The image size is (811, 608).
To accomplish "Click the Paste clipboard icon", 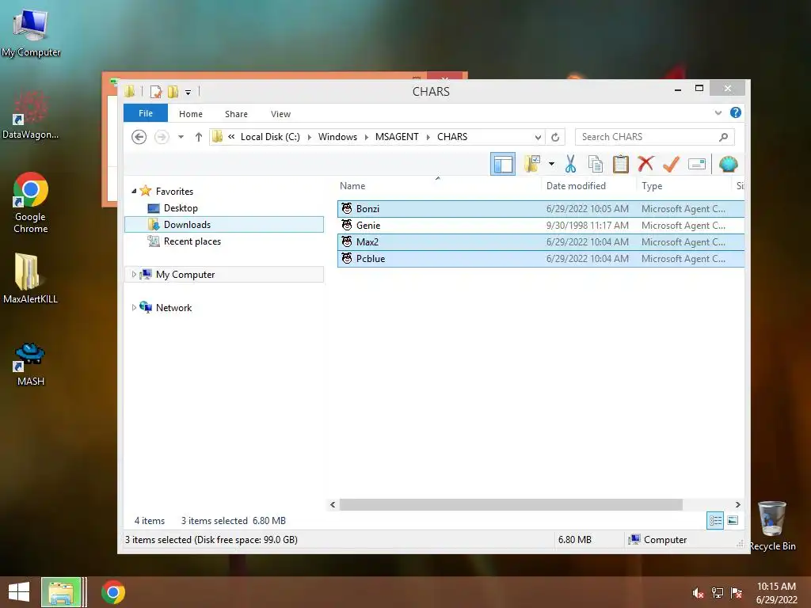I will [621, 164].
